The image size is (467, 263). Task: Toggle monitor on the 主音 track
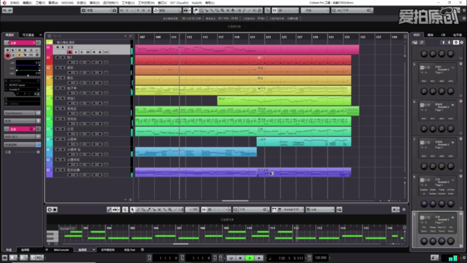(x=76, y=52)
